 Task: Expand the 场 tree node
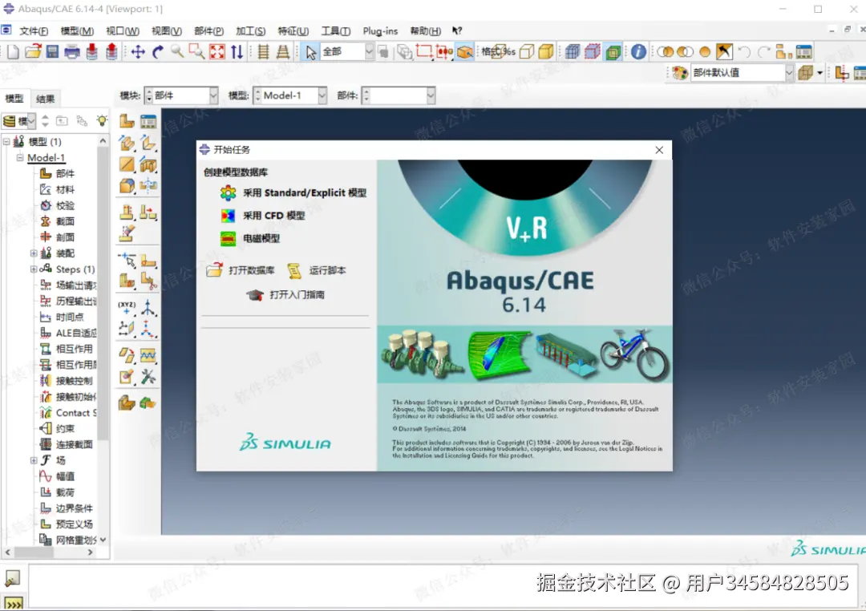tap(34, 460)
